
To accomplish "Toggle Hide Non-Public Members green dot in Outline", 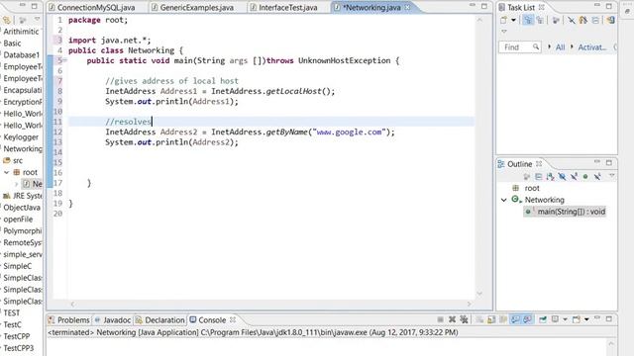I will [585, 176].
